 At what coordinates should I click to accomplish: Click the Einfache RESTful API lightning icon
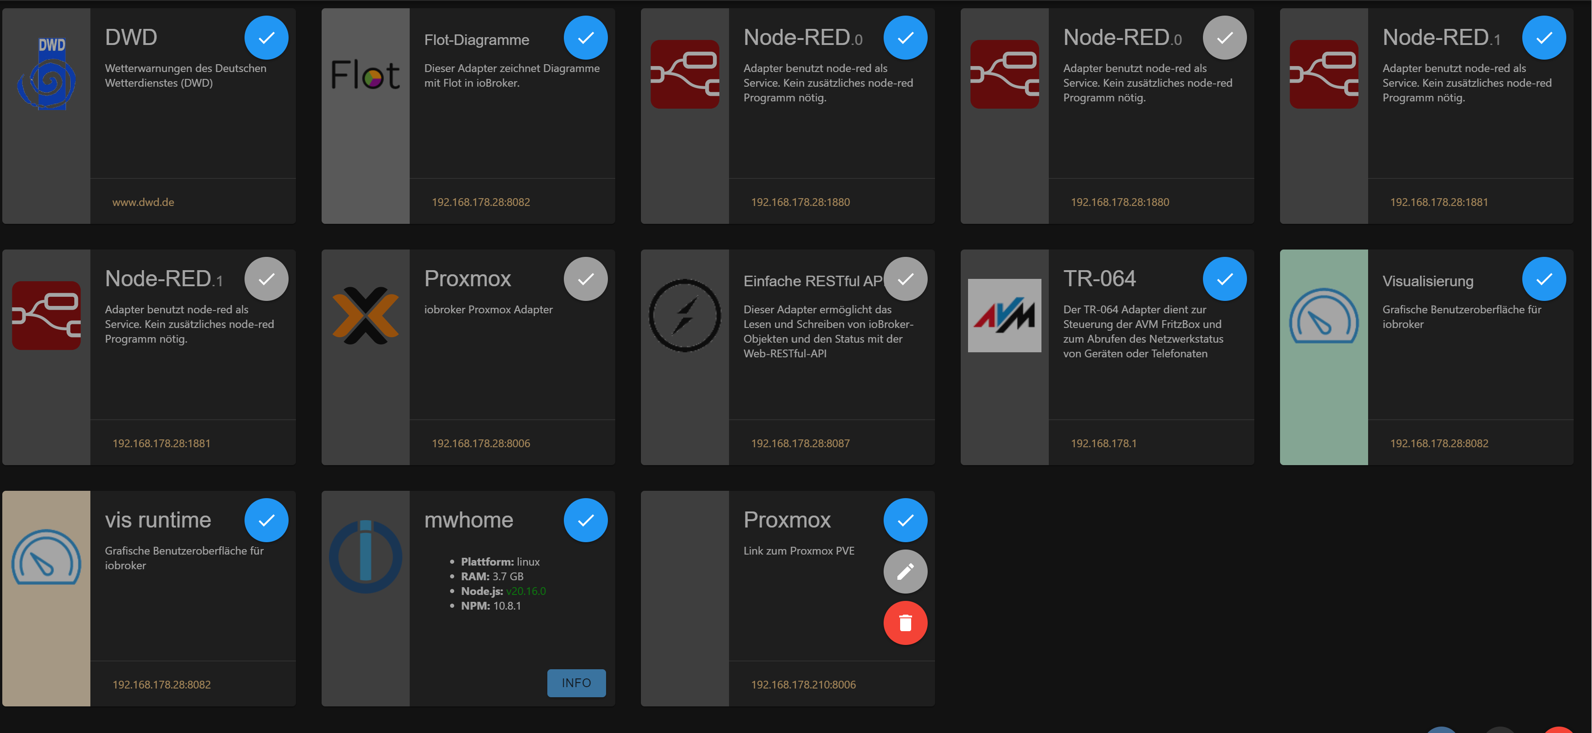tap(685, 316)
